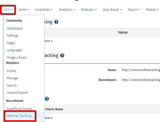Click help icon above Criteria Name table

tap(47, 99)
